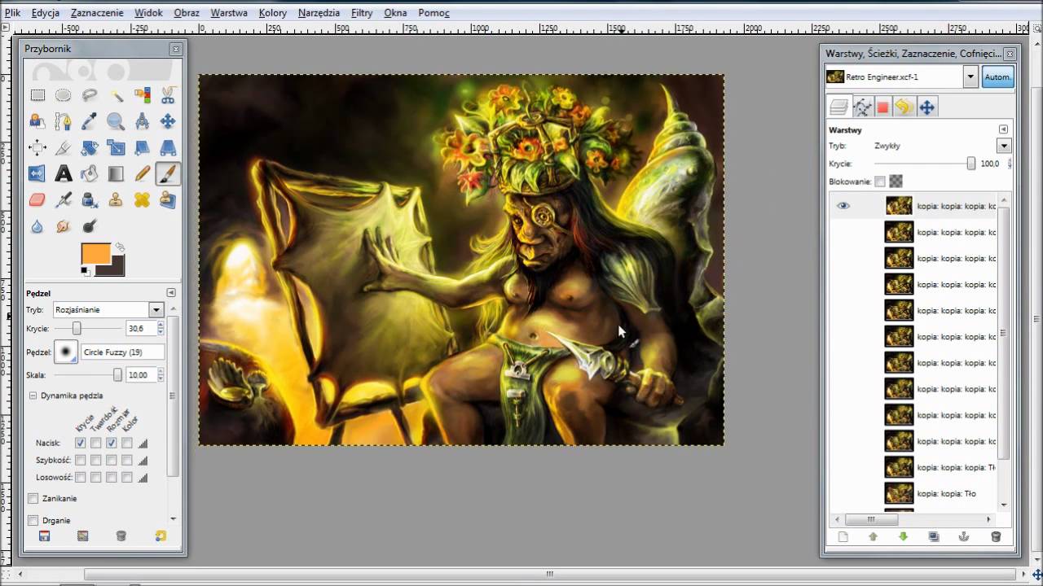The image size is (1043, 586).
Task: Enable the Zanikanie checkbox
Action: (x=33, y=498)
